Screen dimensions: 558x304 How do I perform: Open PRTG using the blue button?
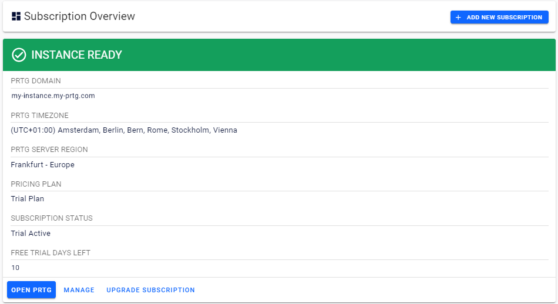(x=31, y=290)
